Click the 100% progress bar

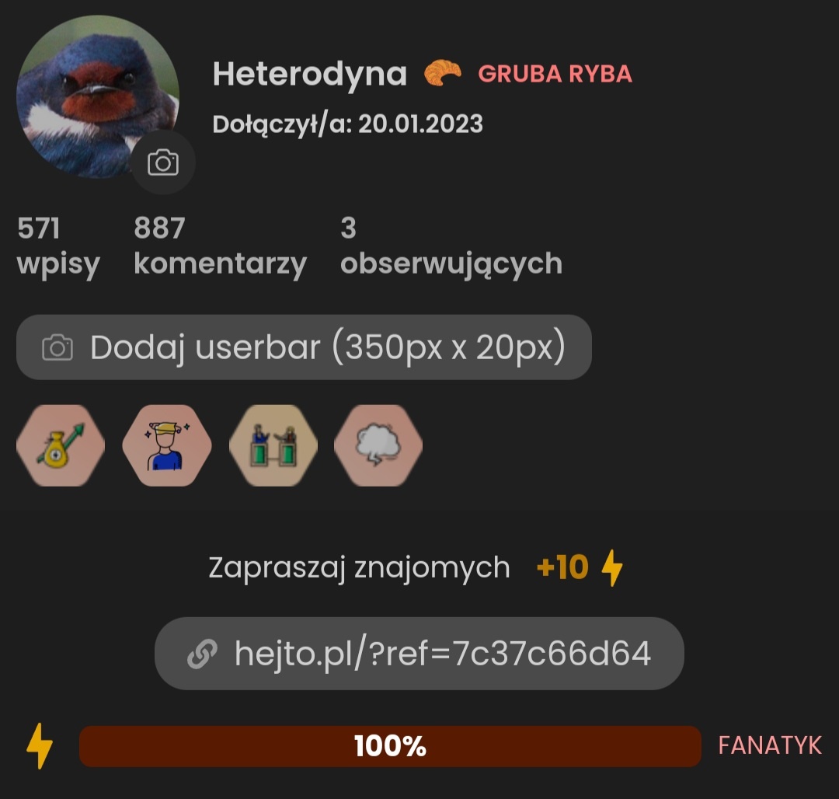tap(390, 746)
